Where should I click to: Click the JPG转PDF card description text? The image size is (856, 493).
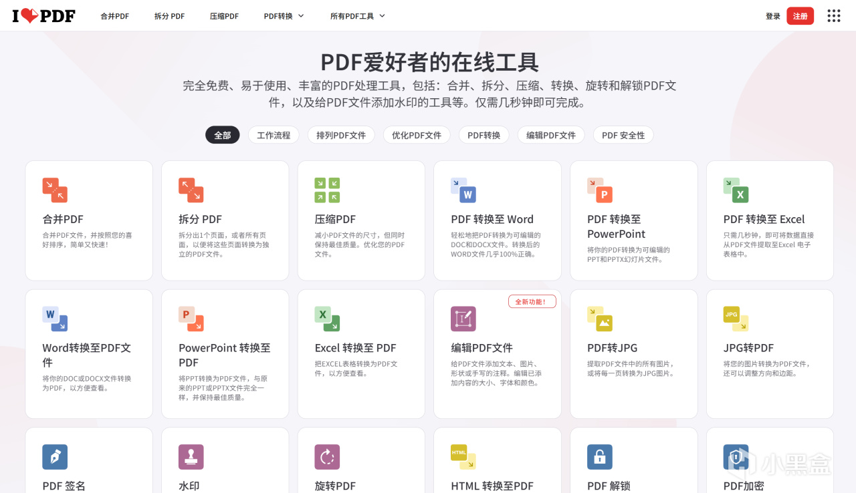tap(767, 369)
